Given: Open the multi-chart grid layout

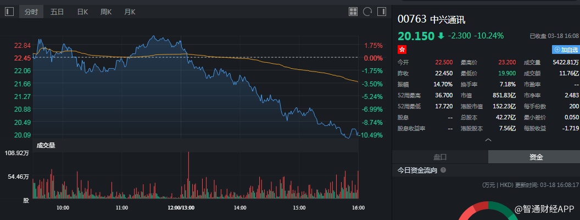Looking at the screenshot, I should [353, 12].
